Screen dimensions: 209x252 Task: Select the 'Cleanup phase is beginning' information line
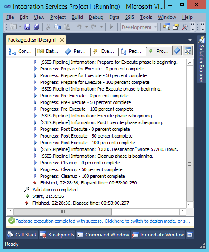click(97, 156)
